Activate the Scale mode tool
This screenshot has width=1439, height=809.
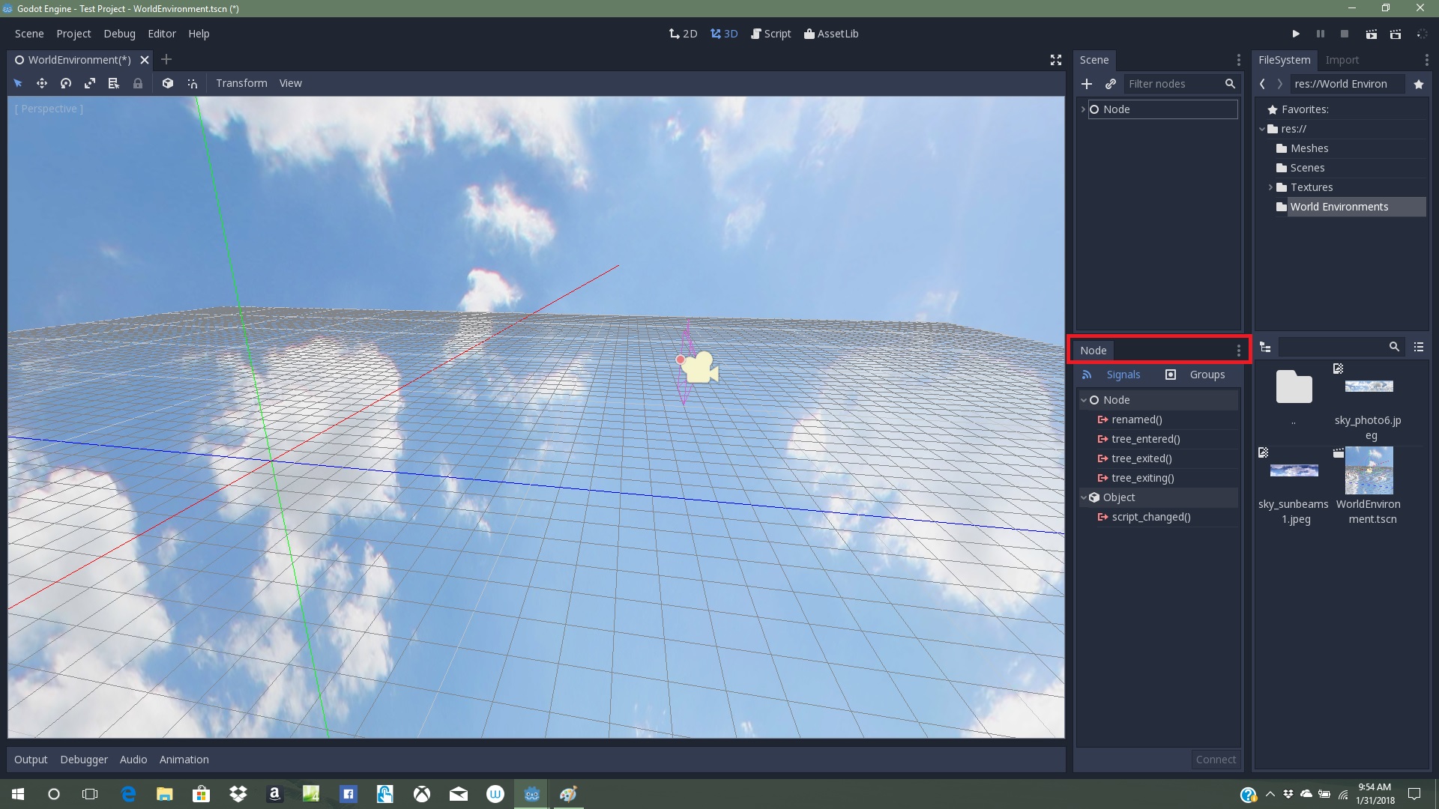[x=90, y=83]
